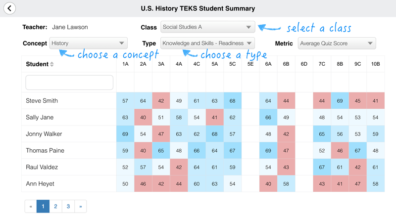Open student Thomas Paine row
This screenshot has width=396, height=216.
click(45, 151)
